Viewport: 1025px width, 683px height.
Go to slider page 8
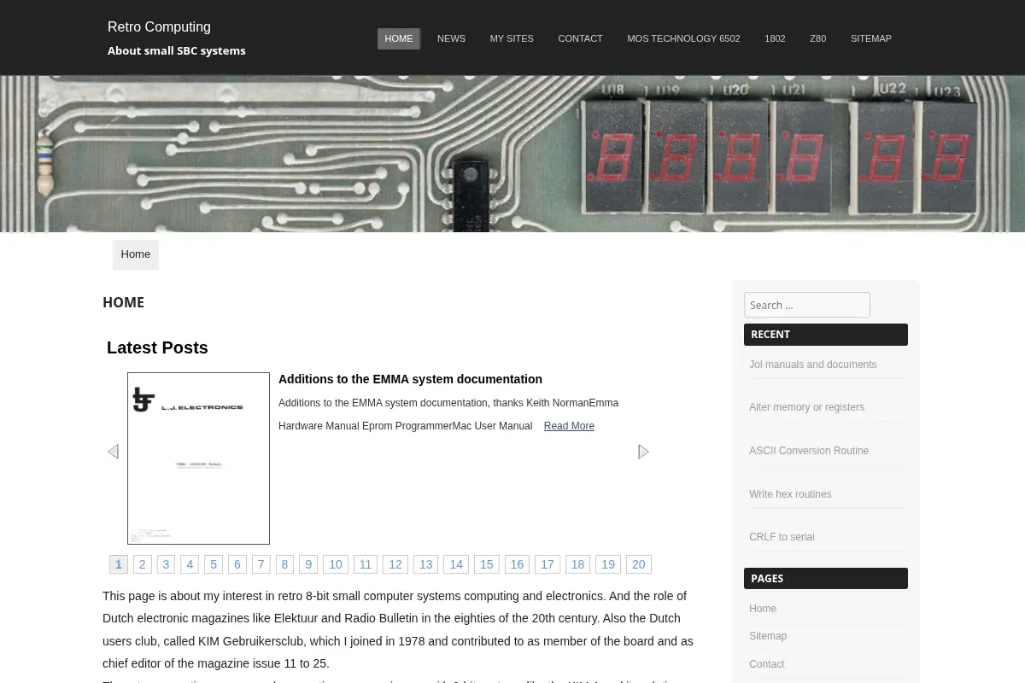click(284, 564)
